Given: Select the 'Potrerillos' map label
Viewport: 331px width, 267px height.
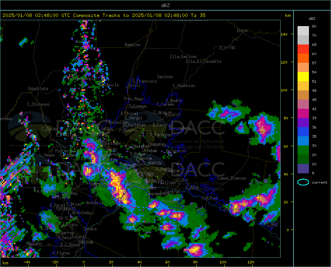Looking at the screenshot, I should pyautogui.click(x=67, y=151).
